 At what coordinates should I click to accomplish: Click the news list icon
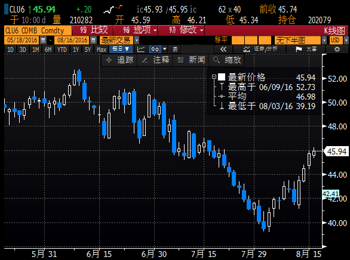point(180,60)
